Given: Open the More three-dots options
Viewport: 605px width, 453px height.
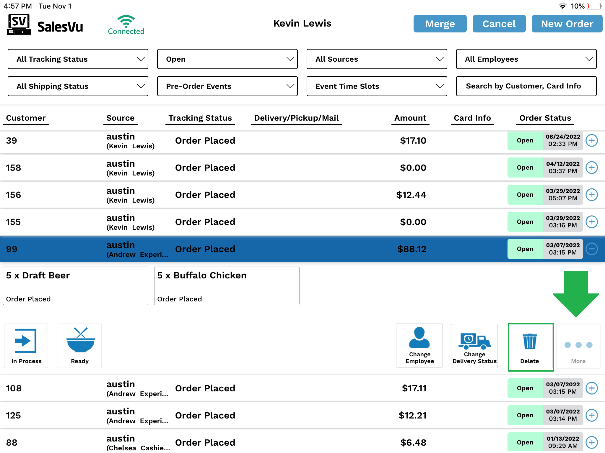Looking at the screenshot, I should tap(578, 345).
